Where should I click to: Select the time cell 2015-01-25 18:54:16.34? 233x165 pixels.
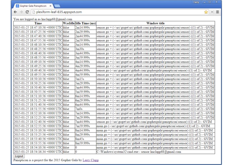[x=38, y=152]
